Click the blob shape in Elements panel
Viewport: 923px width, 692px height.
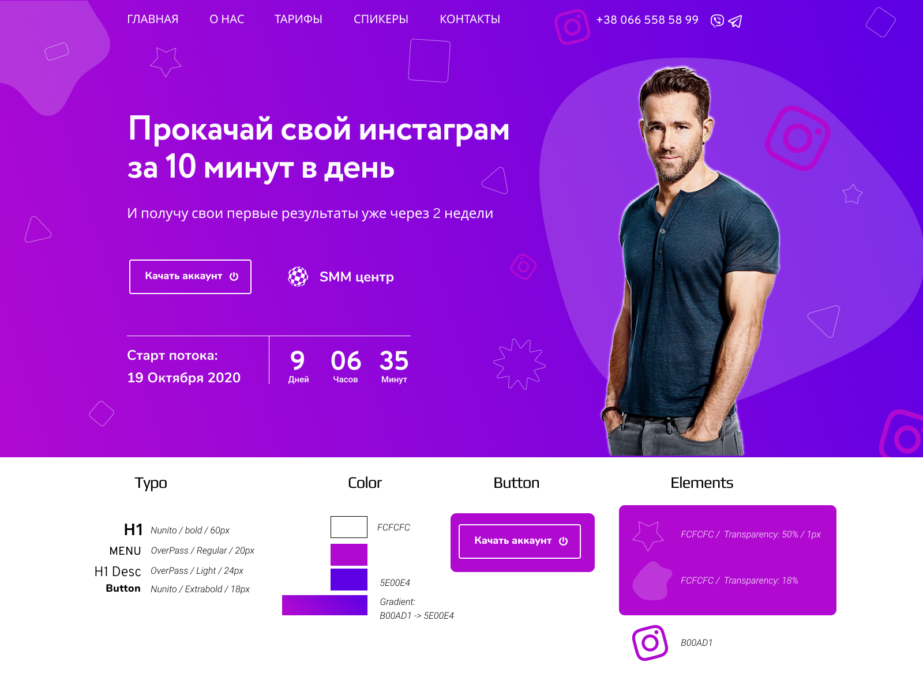pyautogui.click(x=652, y=581)
